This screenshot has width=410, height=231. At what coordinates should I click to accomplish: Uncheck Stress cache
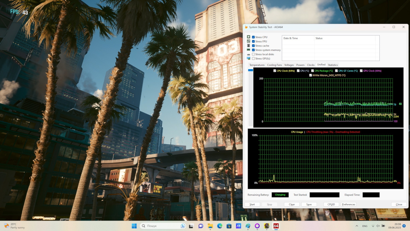pyautogui.click(x=253, y=46)
